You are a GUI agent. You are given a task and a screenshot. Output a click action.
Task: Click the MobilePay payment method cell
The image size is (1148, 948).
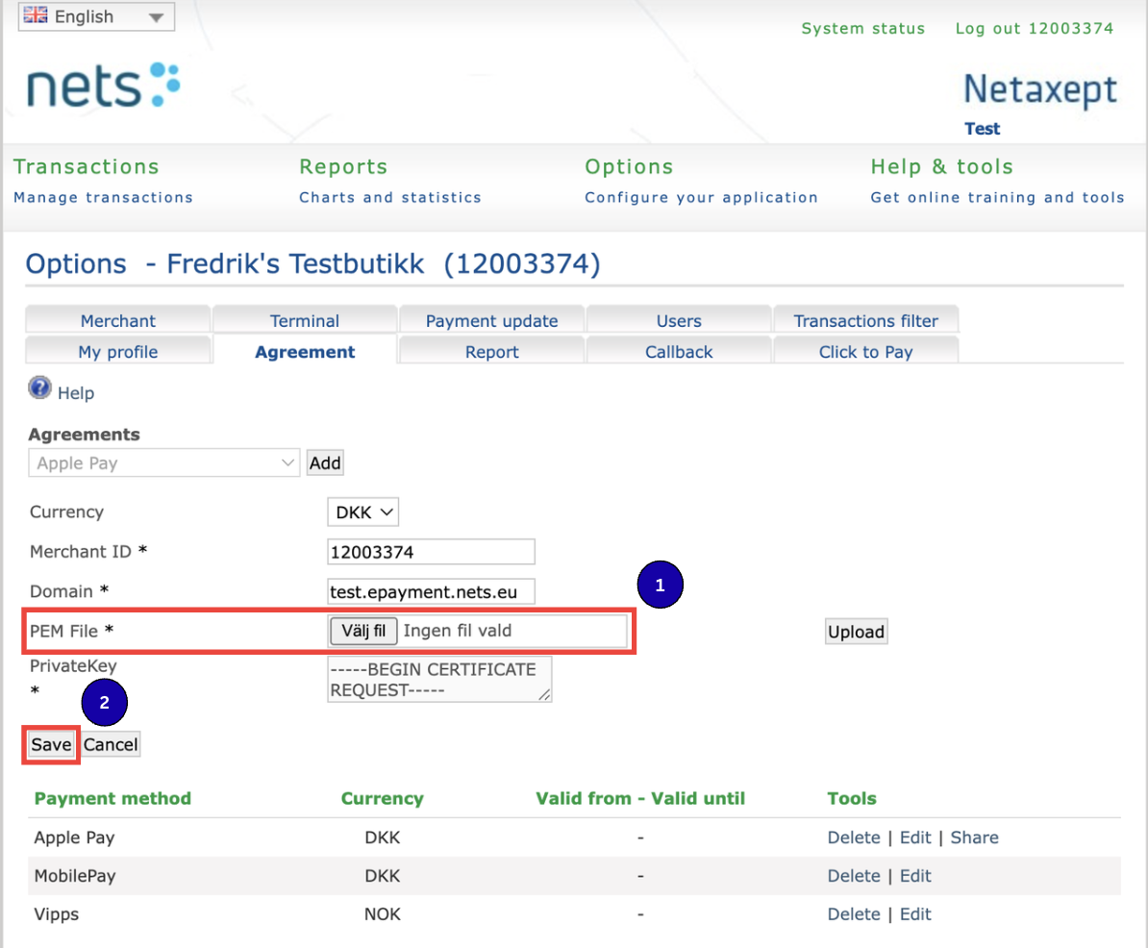click(75, 876)
